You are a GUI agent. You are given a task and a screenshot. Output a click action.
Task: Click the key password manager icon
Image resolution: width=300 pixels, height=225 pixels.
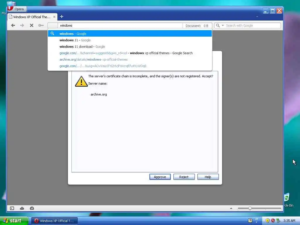pos(41,25)
